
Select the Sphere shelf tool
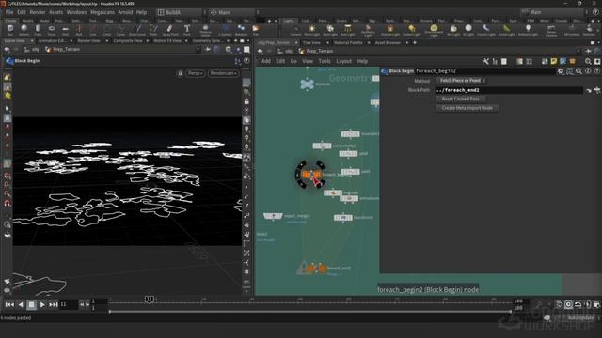[x=24, y=30]
